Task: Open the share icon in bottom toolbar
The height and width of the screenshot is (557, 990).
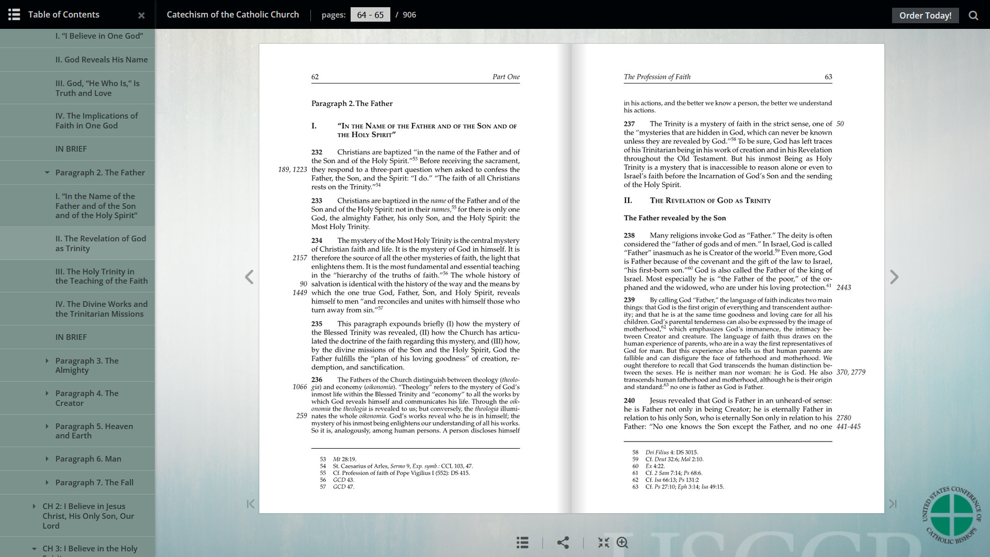Action: coord(563,543)
